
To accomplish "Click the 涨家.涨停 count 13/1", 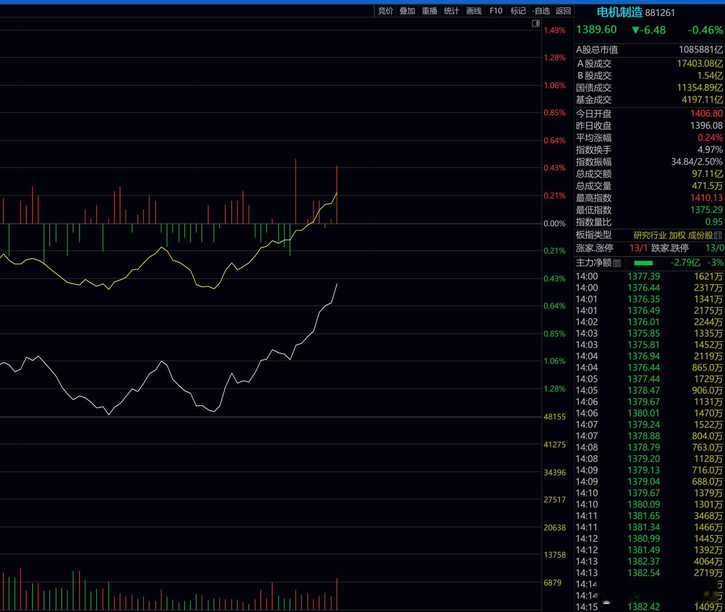I will (638, 248).
